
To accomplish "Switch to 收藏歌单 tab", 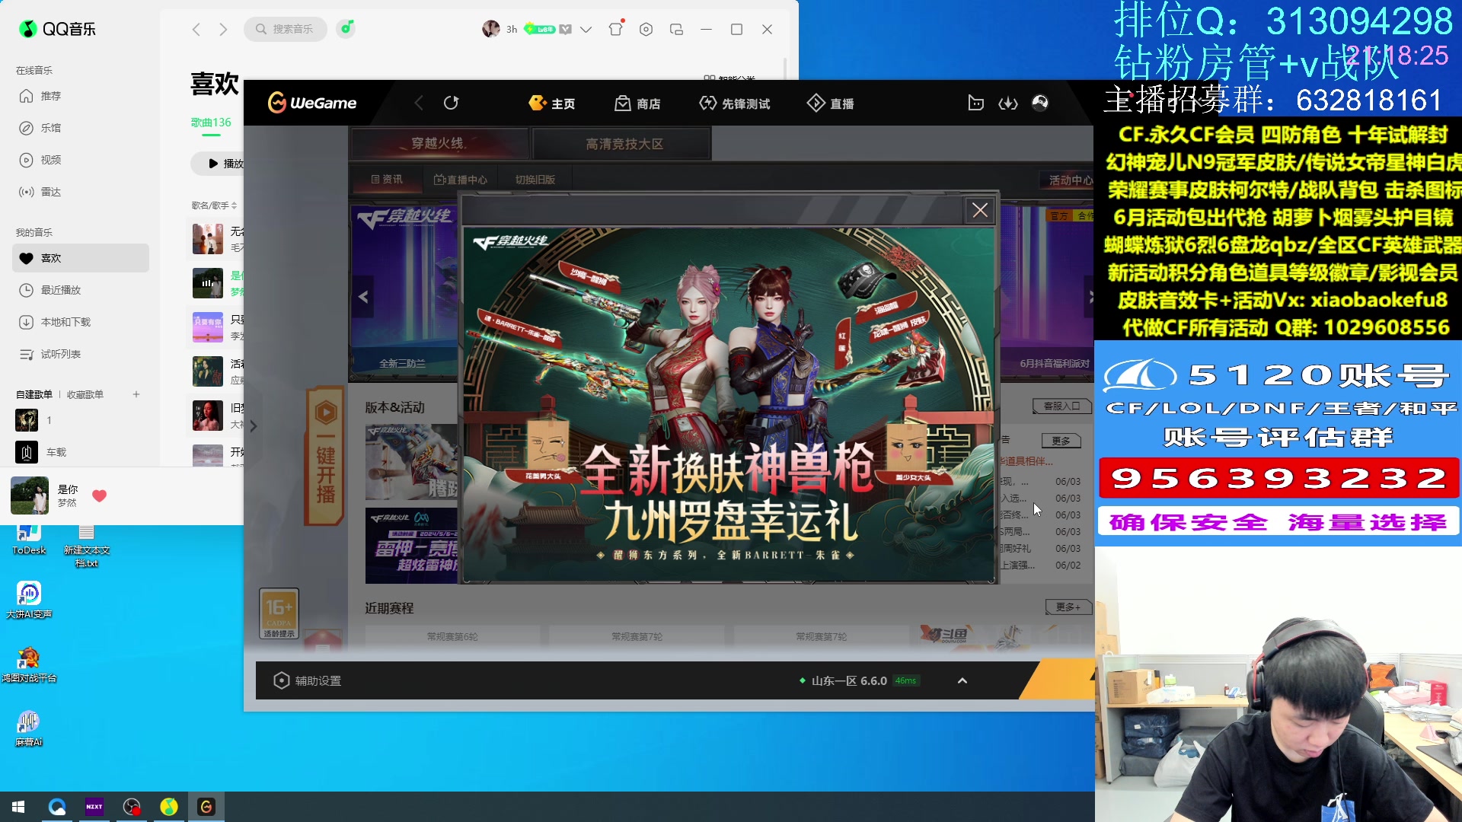I will tap(85, 394).
